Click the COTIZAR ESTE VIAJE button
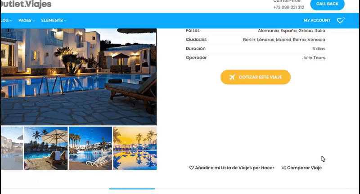360x194 pixels. point(255,77)
